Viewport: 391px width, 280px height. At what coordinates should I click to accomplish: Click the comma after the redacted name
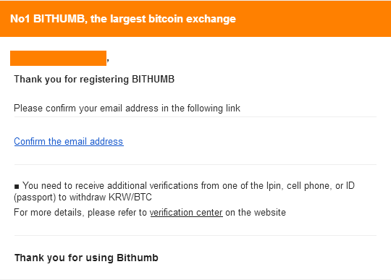[x=108, y=60]
